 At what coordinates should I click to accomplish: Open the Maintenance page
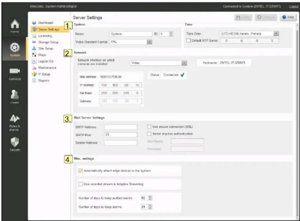[x=47, y=68]
